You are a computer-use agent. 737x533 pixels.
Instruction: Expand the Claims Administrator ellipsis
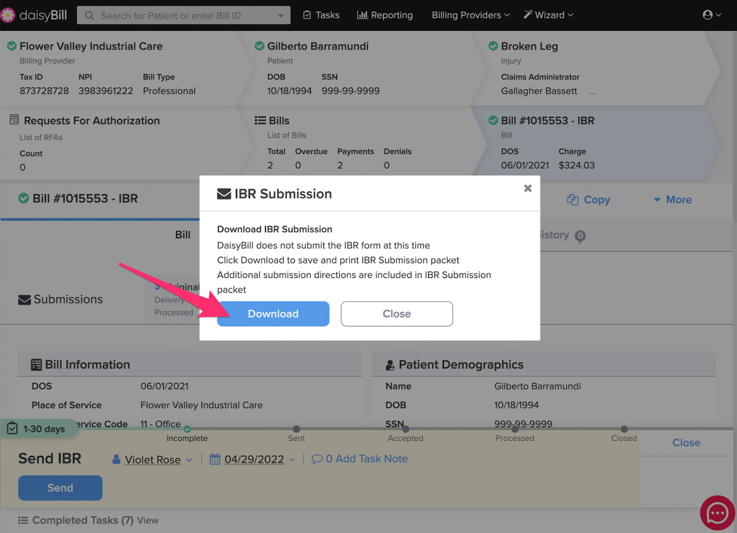point(592,93)
